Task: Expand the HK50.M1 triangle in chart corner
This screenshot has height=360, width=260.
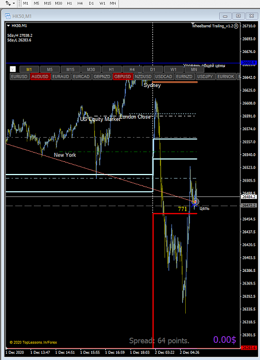Action: pos(9,26)
